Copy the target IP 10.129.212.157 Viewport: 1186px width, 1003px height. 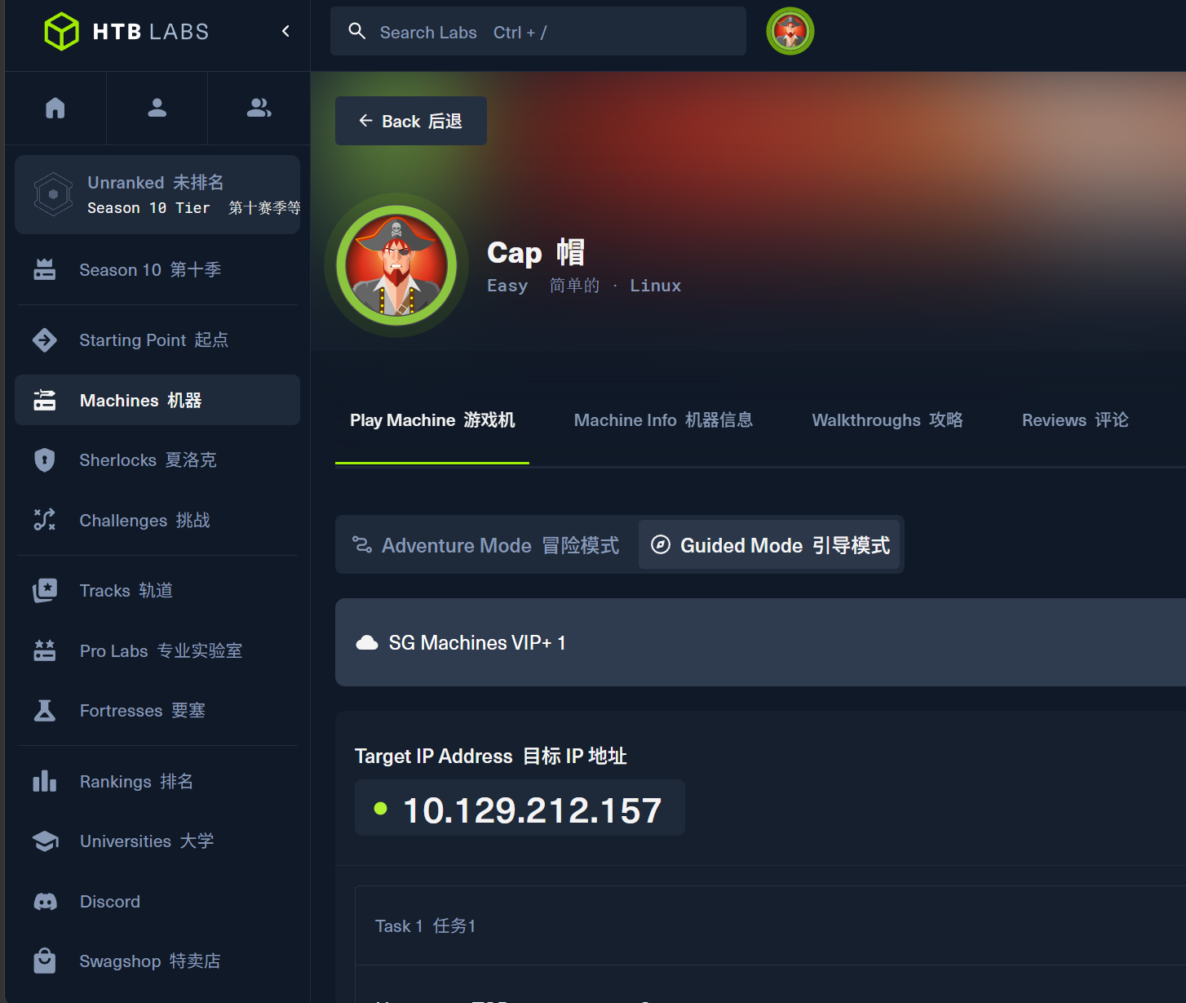click(x=520, y=808)
